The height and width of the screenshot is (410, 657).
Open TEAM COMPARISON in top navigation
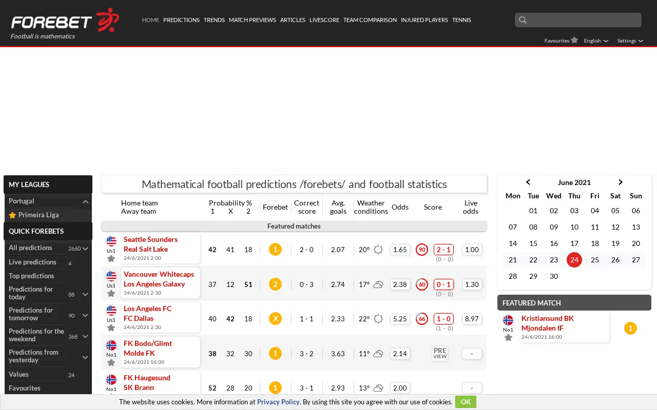370,20
